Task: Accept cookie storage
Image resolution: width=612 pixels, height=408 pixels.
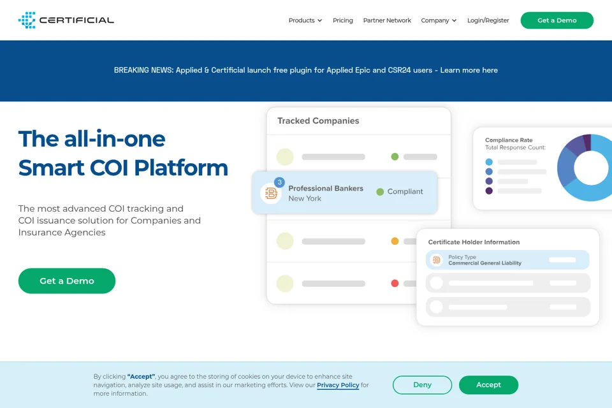Action: click(488, 385)
